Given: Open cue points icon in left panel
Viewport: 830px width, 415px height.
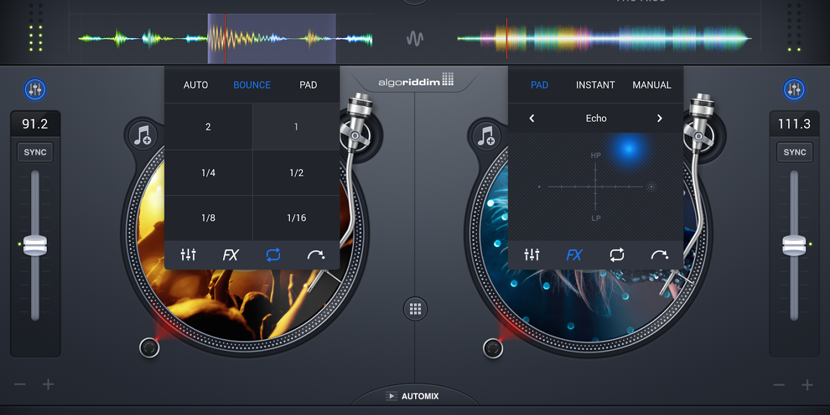Looking at the screenshot, I should point(316,255).
